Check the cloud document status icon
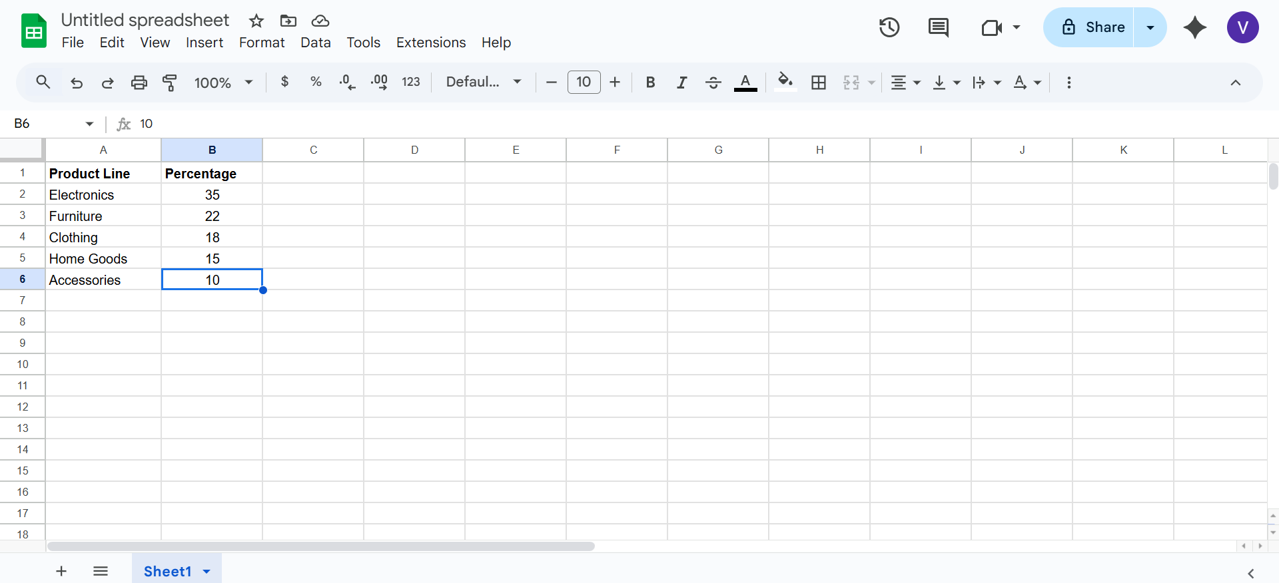 tap(320, 21)
